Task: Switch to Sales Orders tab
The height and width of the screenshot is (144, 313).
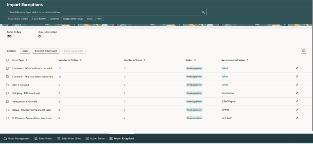Action: coord(44,138)
